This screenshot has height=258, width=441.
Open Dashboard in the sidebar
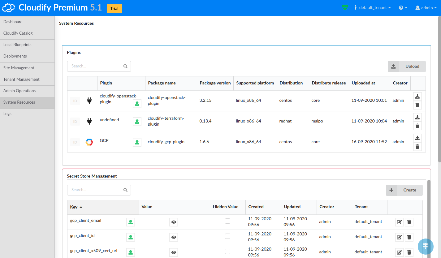point(27,22)
